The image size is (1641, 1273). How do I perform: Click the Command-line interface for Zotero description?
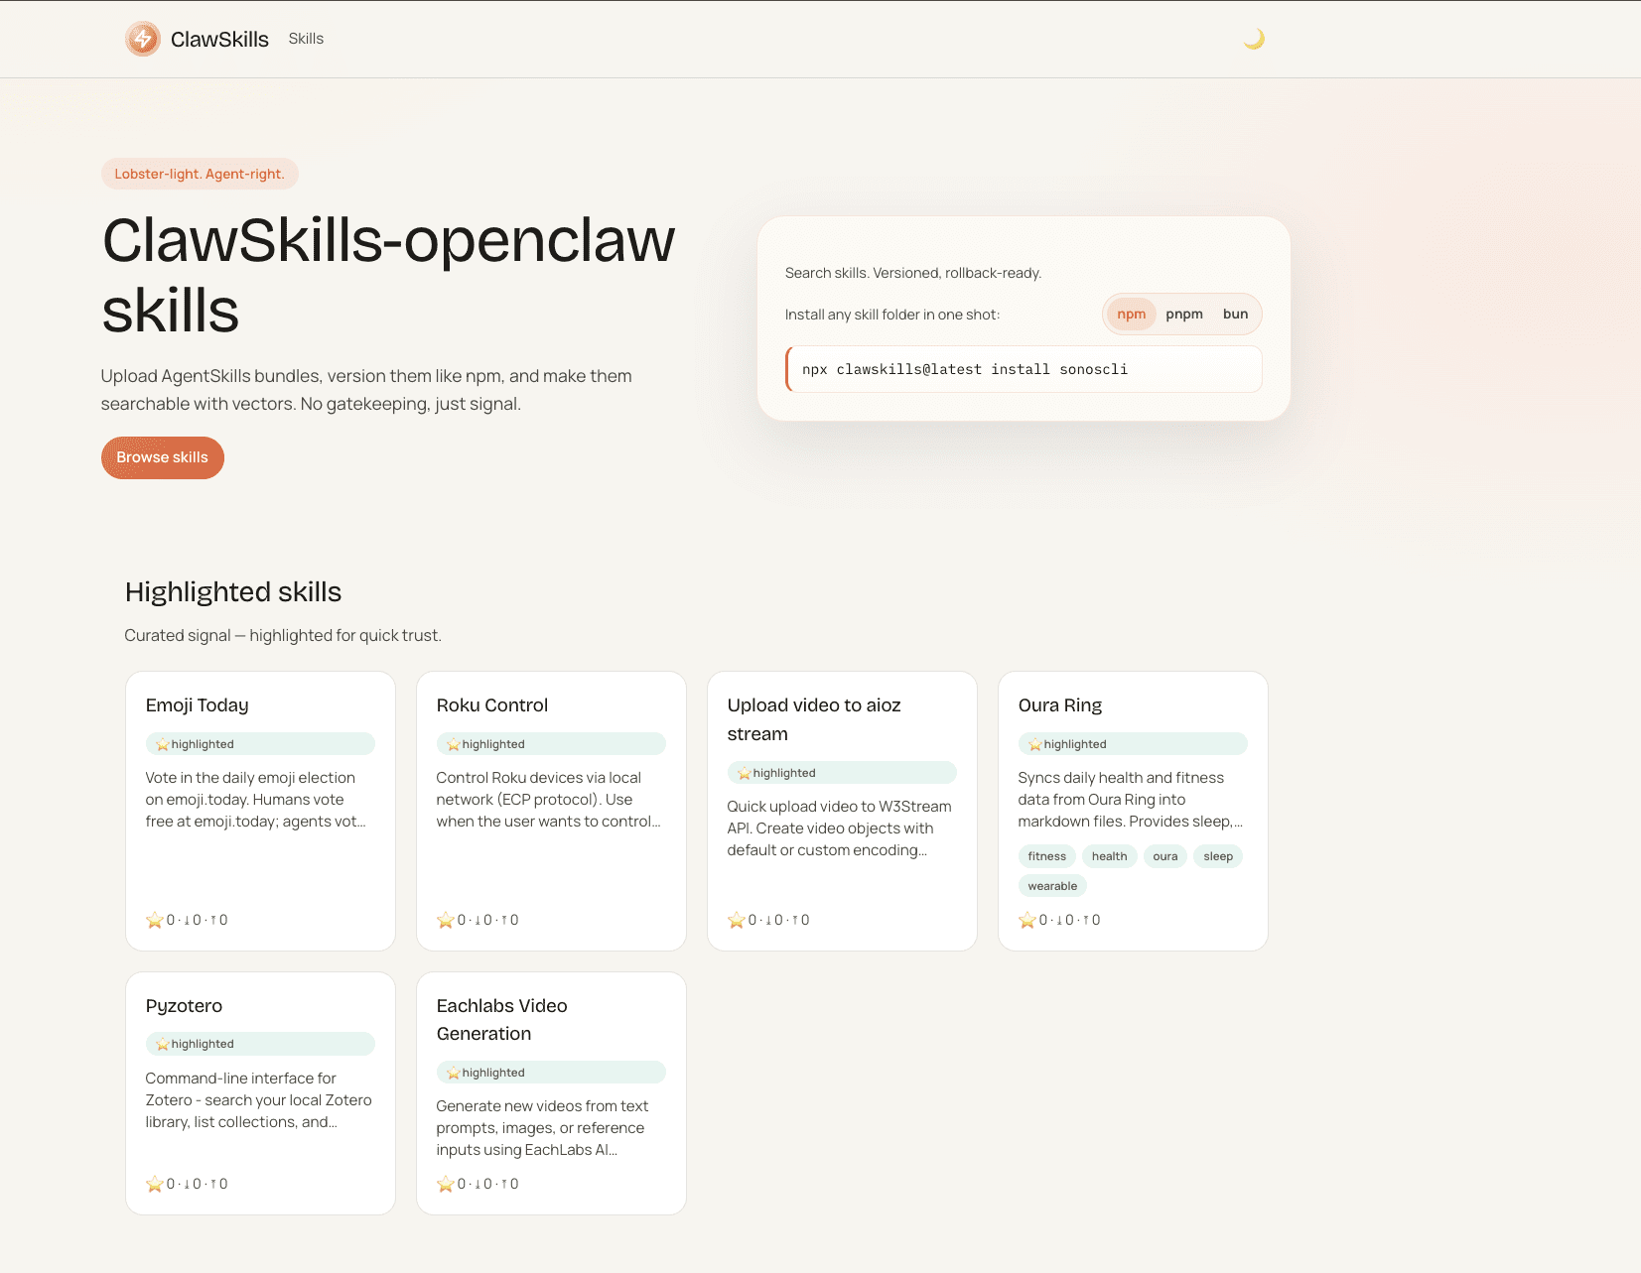259,1100
